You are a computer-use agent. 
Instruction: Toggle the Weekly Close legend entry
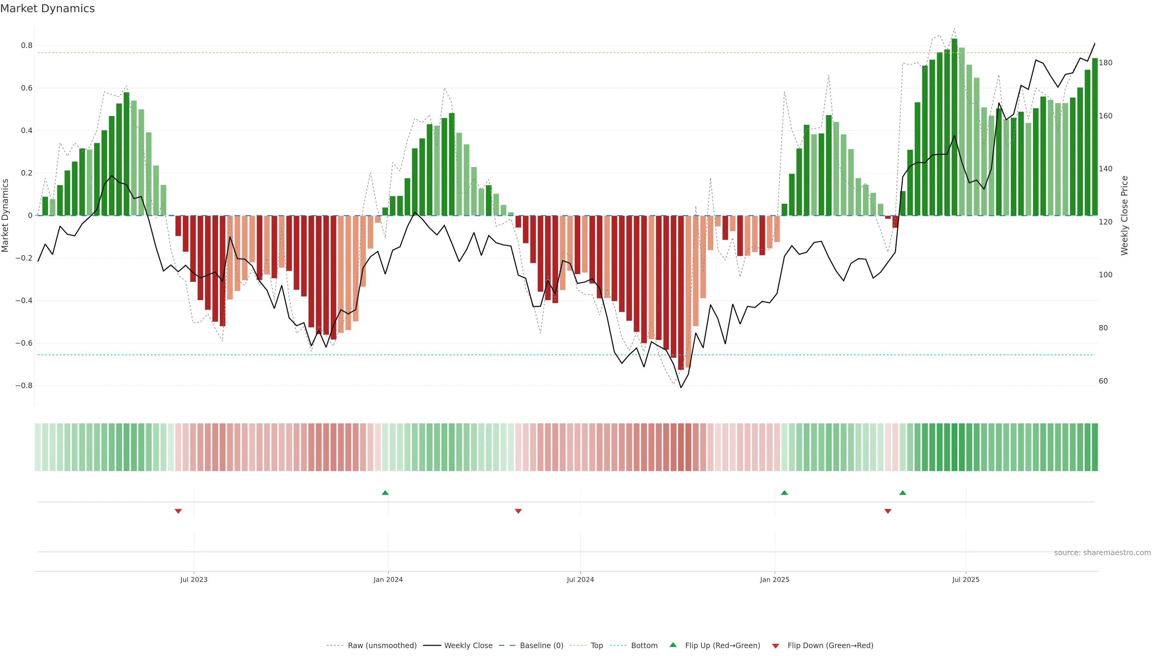pos(468,645)
